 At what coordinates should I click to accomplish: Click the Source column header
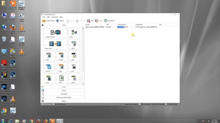click(95, 25)
